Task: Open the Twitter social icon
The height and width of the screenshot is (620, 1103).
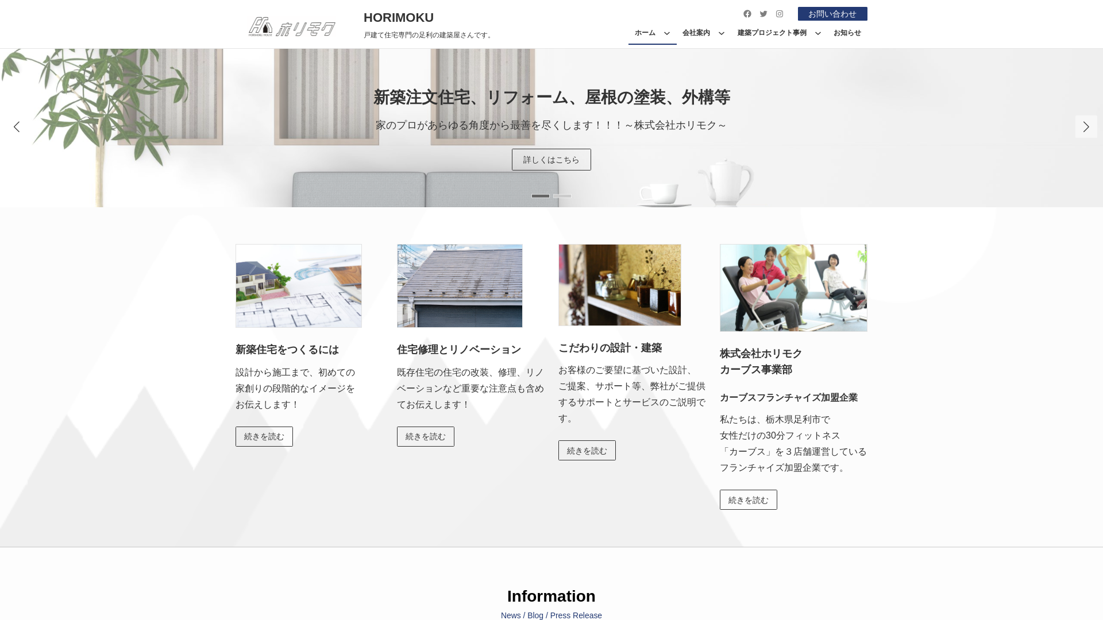Action: 763,14
